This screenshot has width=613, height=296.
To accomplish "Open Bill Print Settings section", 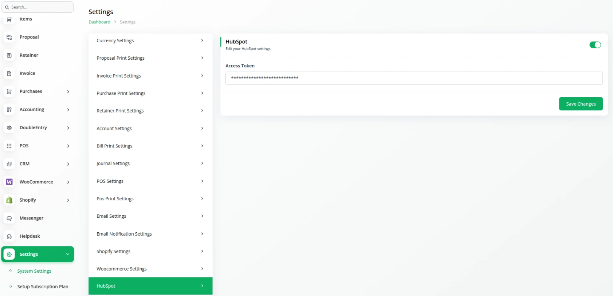I will click(150, 146).
